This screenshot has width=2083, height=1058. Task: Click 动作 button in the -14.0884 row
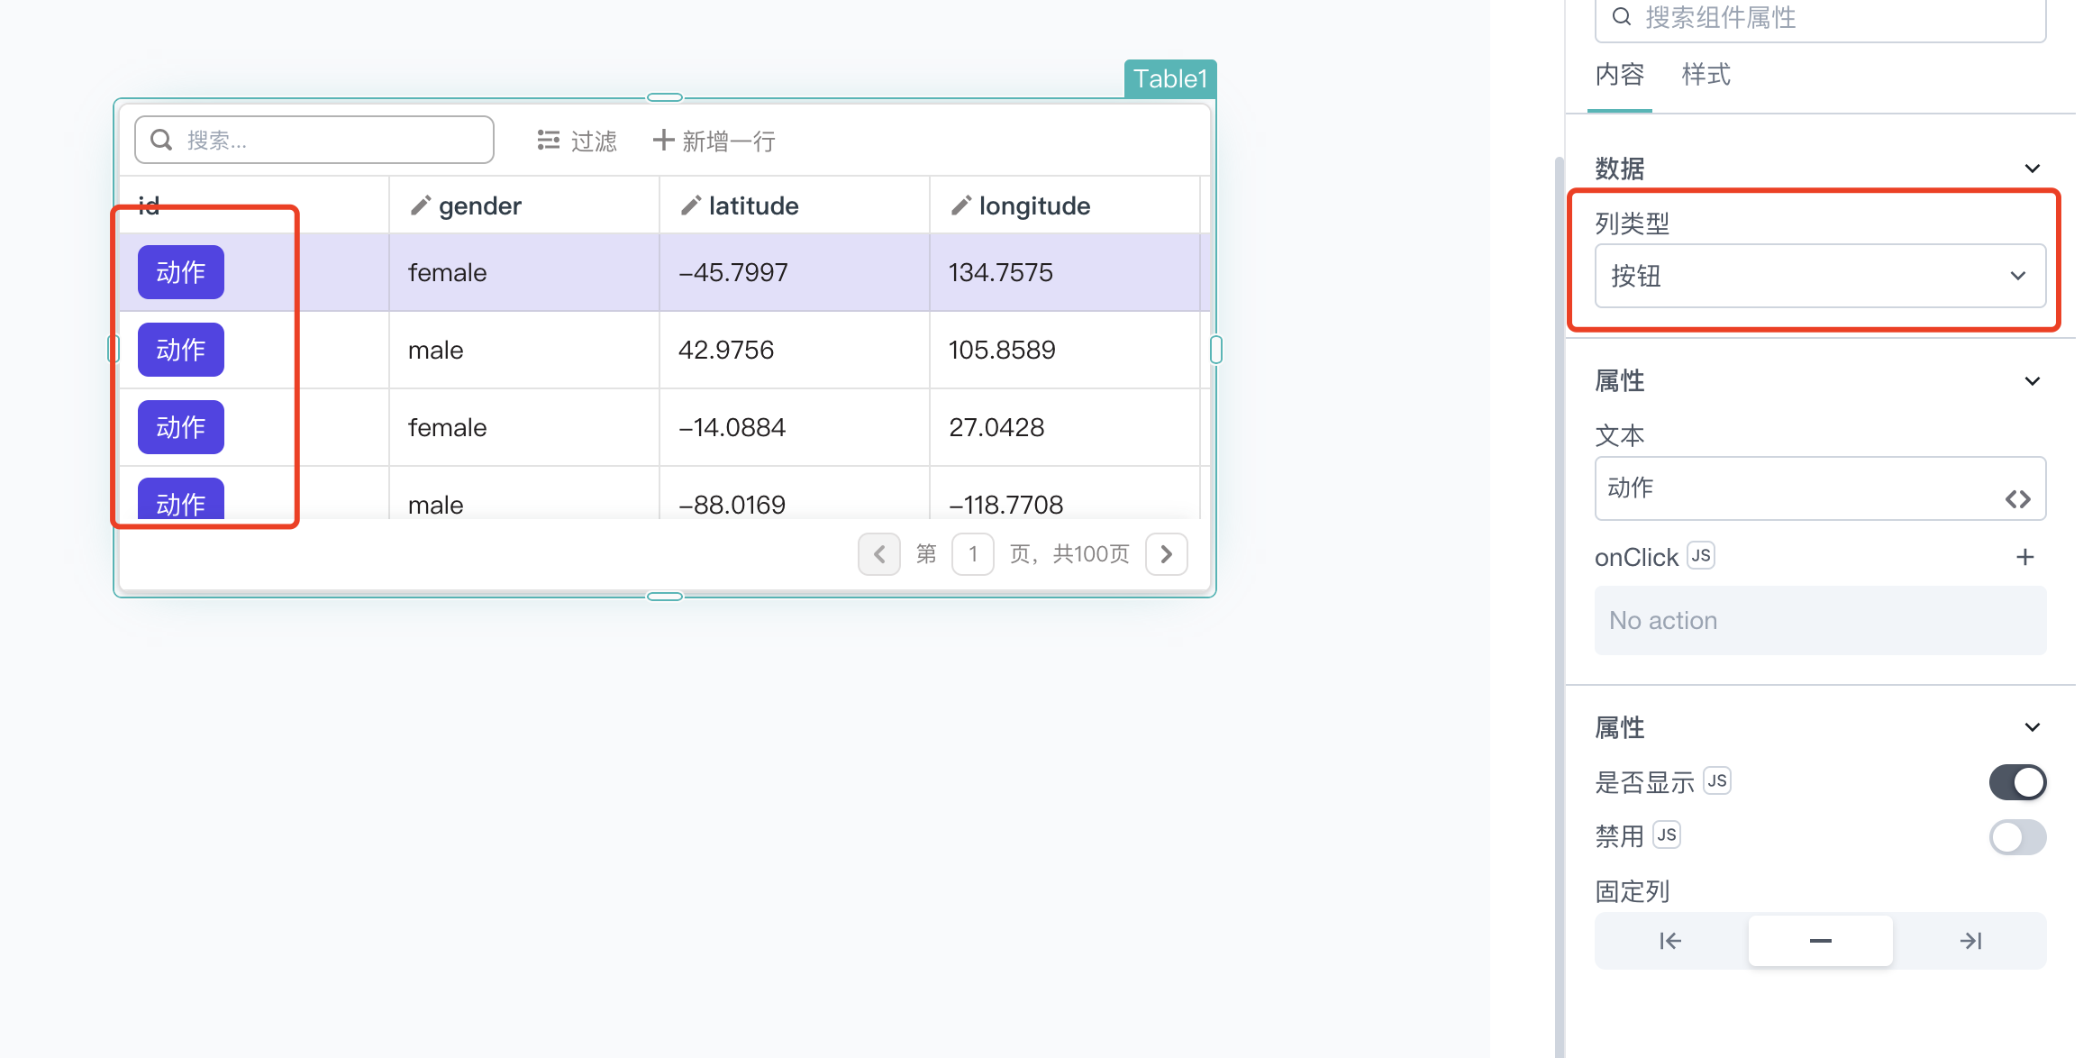point(181,427)
